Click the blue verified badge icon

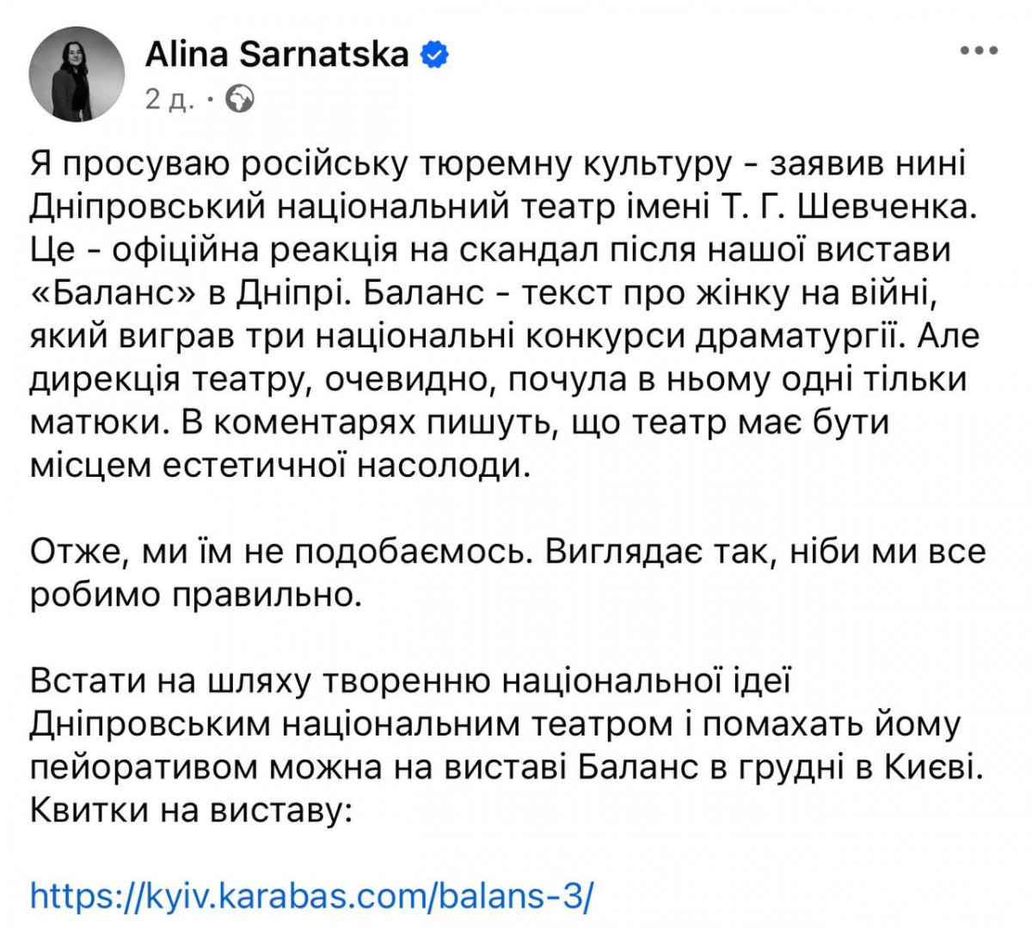pyautogui.click(x=433, y=55)
